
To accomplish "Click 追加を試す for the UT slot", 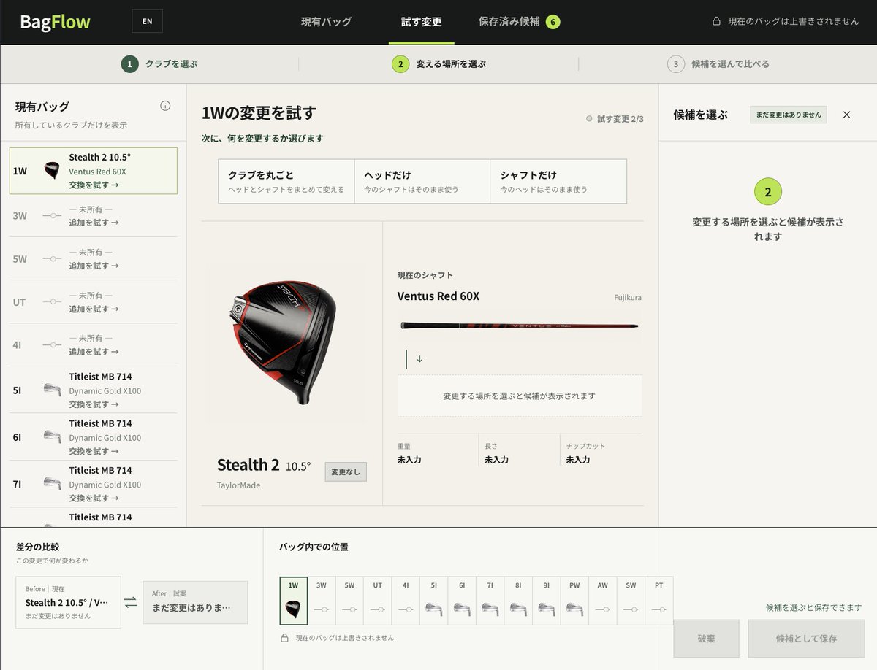I will 94,309.
